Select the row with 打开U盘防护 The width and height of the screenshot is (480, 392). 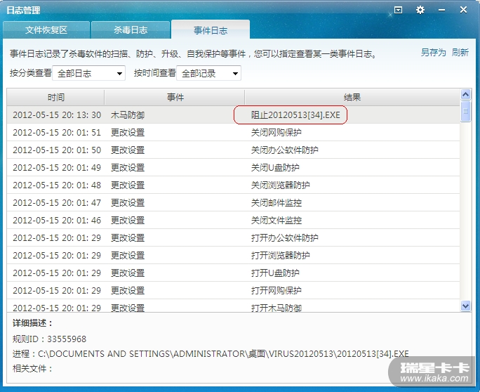click(233, 273)
